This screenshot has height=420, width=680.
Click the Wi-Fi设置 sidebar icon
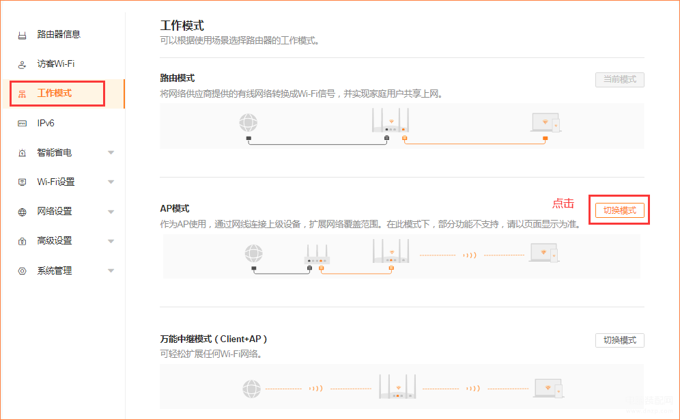point(22,182)
